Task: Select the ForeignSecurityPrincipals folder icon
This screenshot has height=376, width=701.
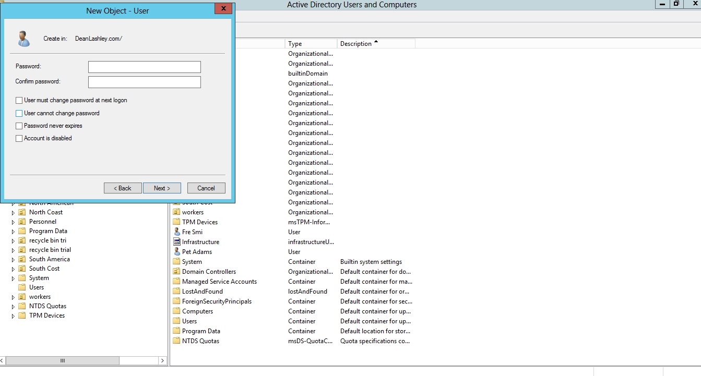Action: coord(176,301)
